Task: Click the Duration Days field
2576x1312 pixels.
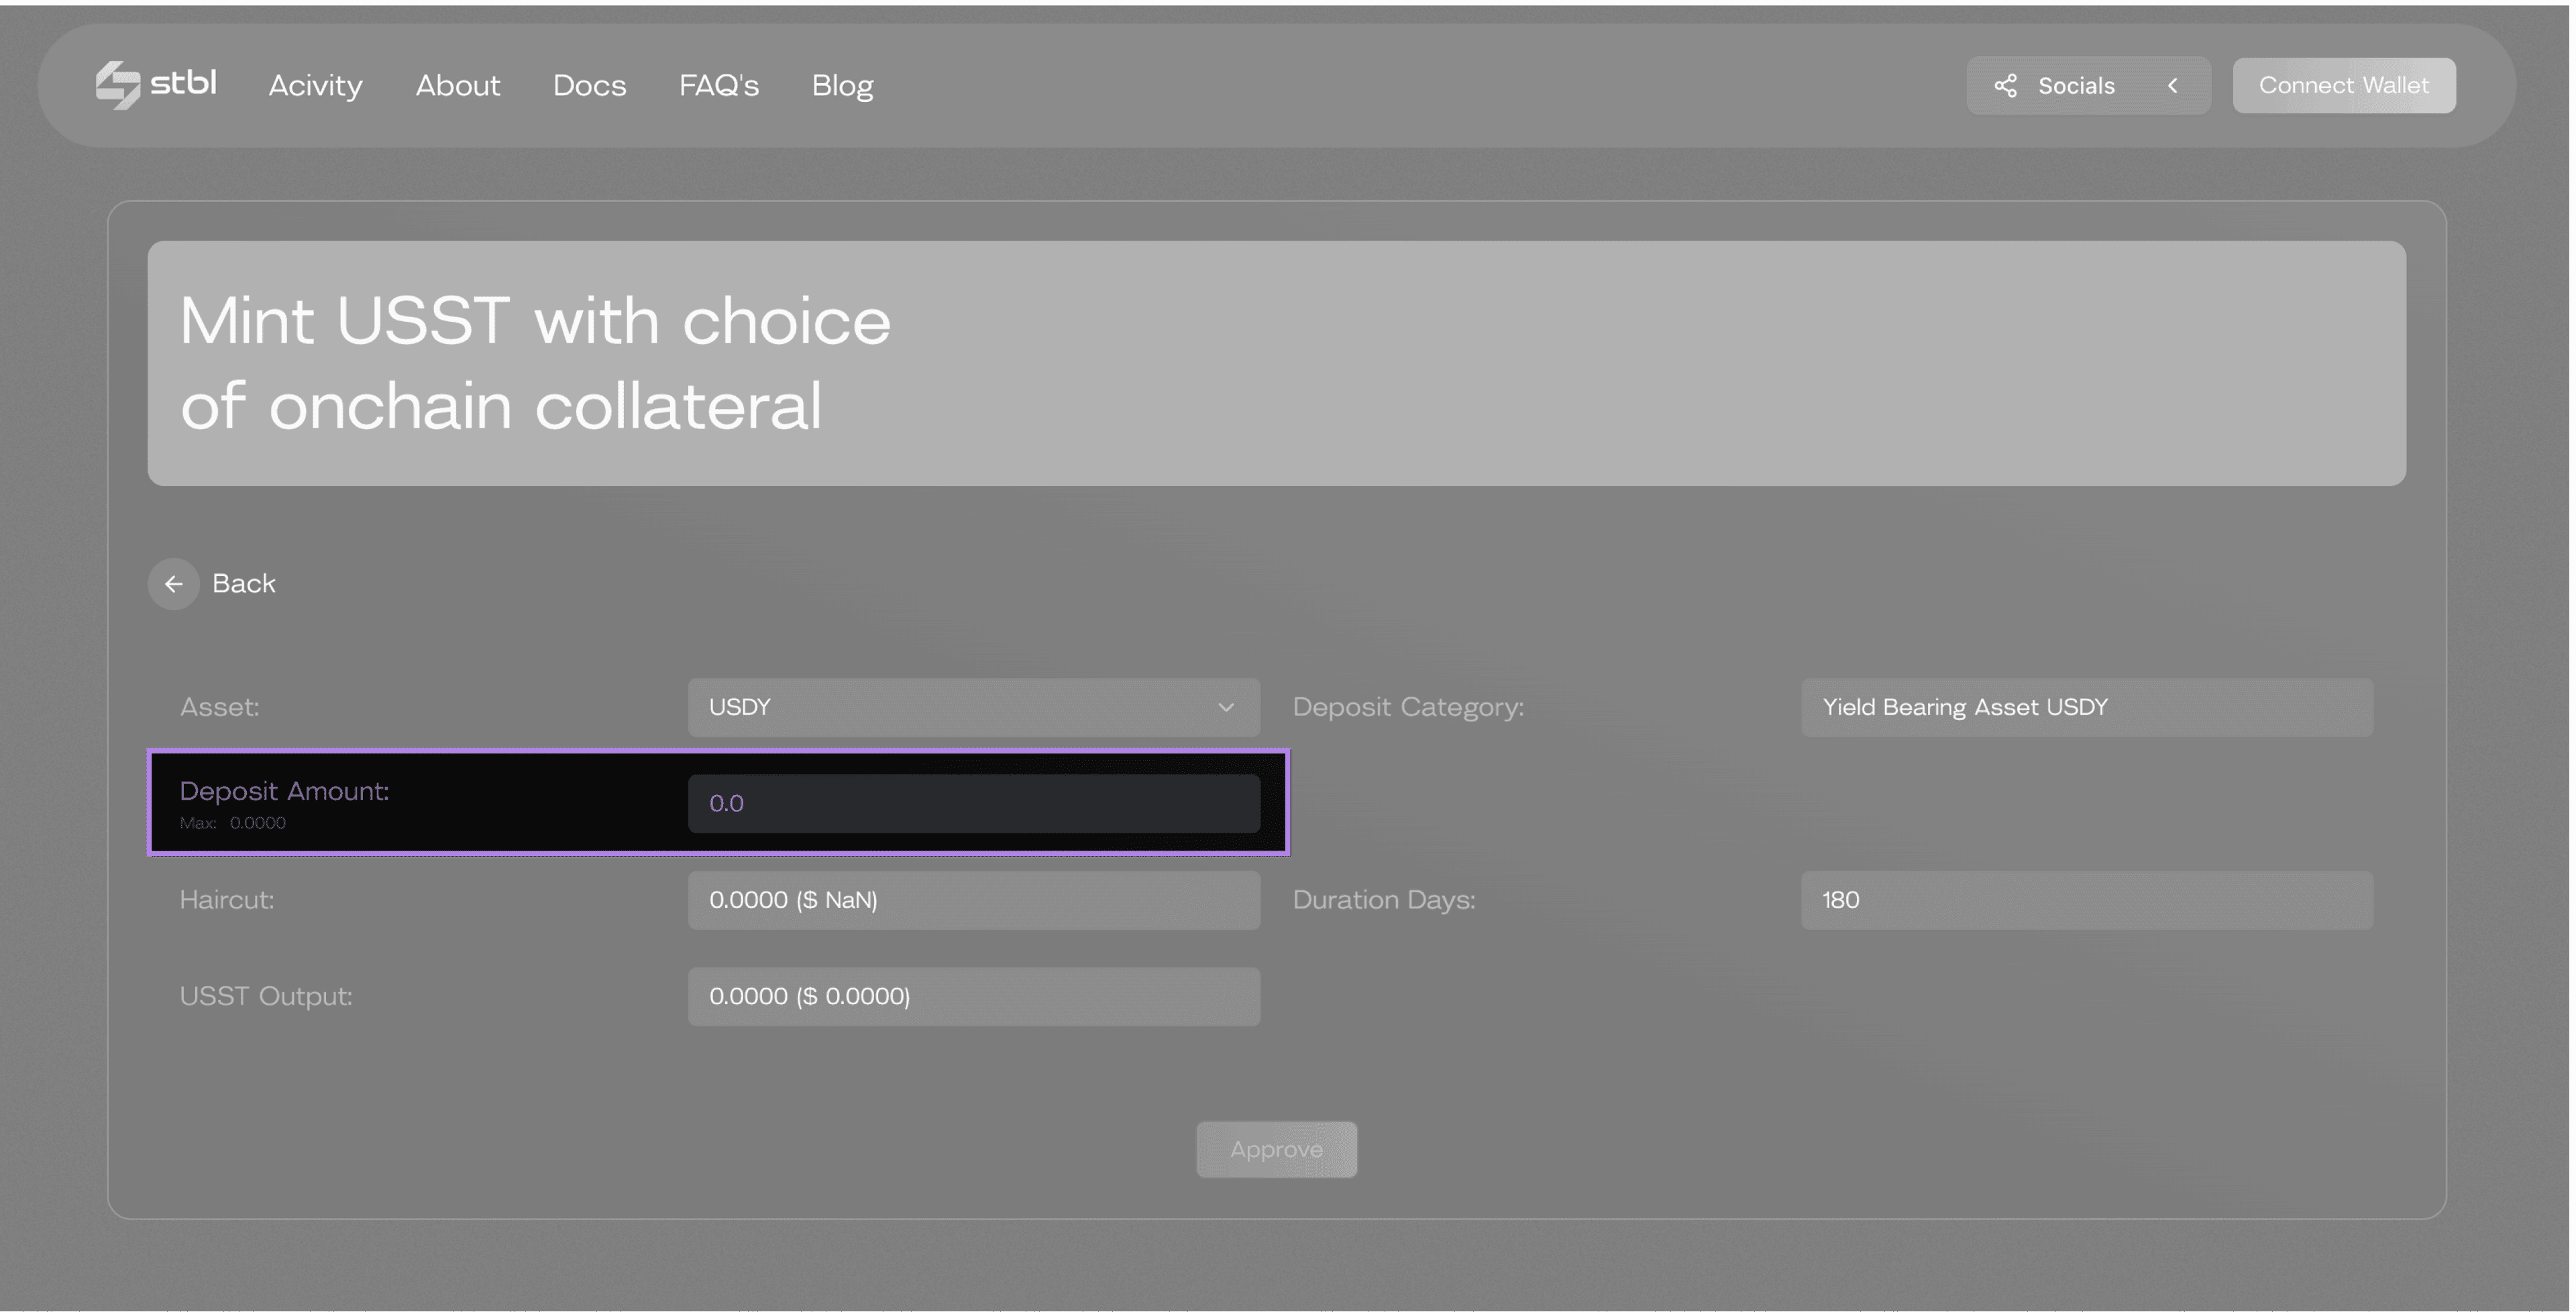Action: (x=2086, y=900)
